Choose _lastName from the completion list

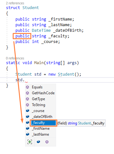(41, 134)
